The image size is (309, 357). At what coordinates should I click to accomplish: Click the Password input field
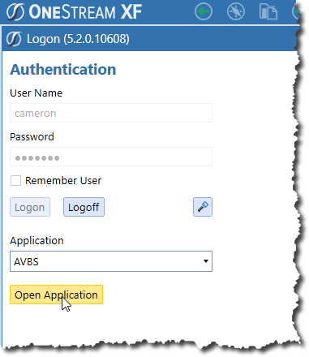coord(111,157)
